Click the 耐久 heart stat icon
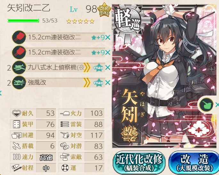The height and width of the screenshot is (175, 219). tap(16, 113)
